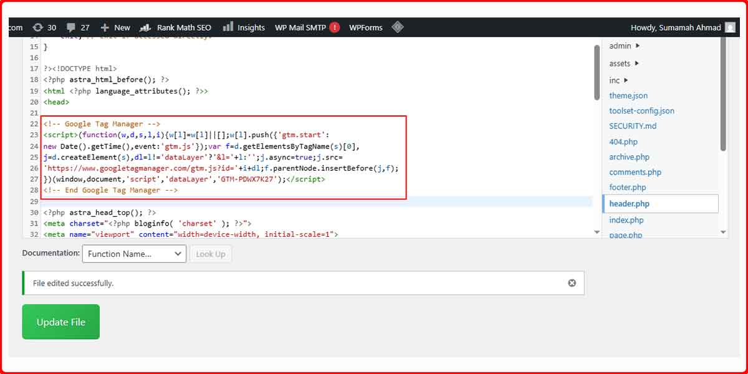Viewport: 748px width, 374px height.
Task: Click the meta viewport line 32
Action: click(x=191, y=235)
